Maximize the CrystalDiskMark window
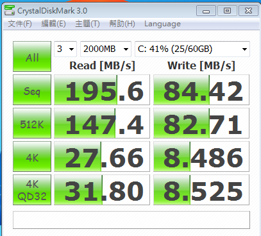This screenshot has height=236, width=261. [227, 11]
